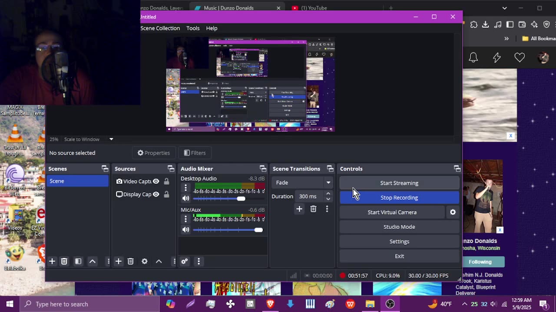Move the scene up in the Scenes list
The width and height of the screenshot is (556, 312).
click(93, 261)
